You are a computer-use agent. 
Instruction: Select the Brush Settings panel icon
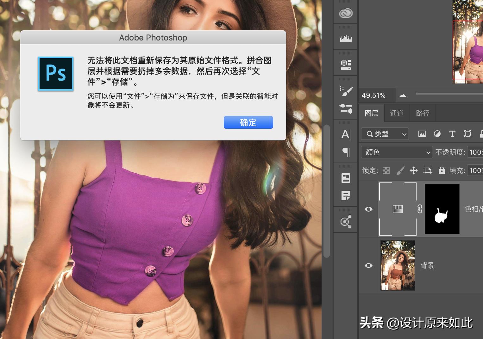coord(345,89)
